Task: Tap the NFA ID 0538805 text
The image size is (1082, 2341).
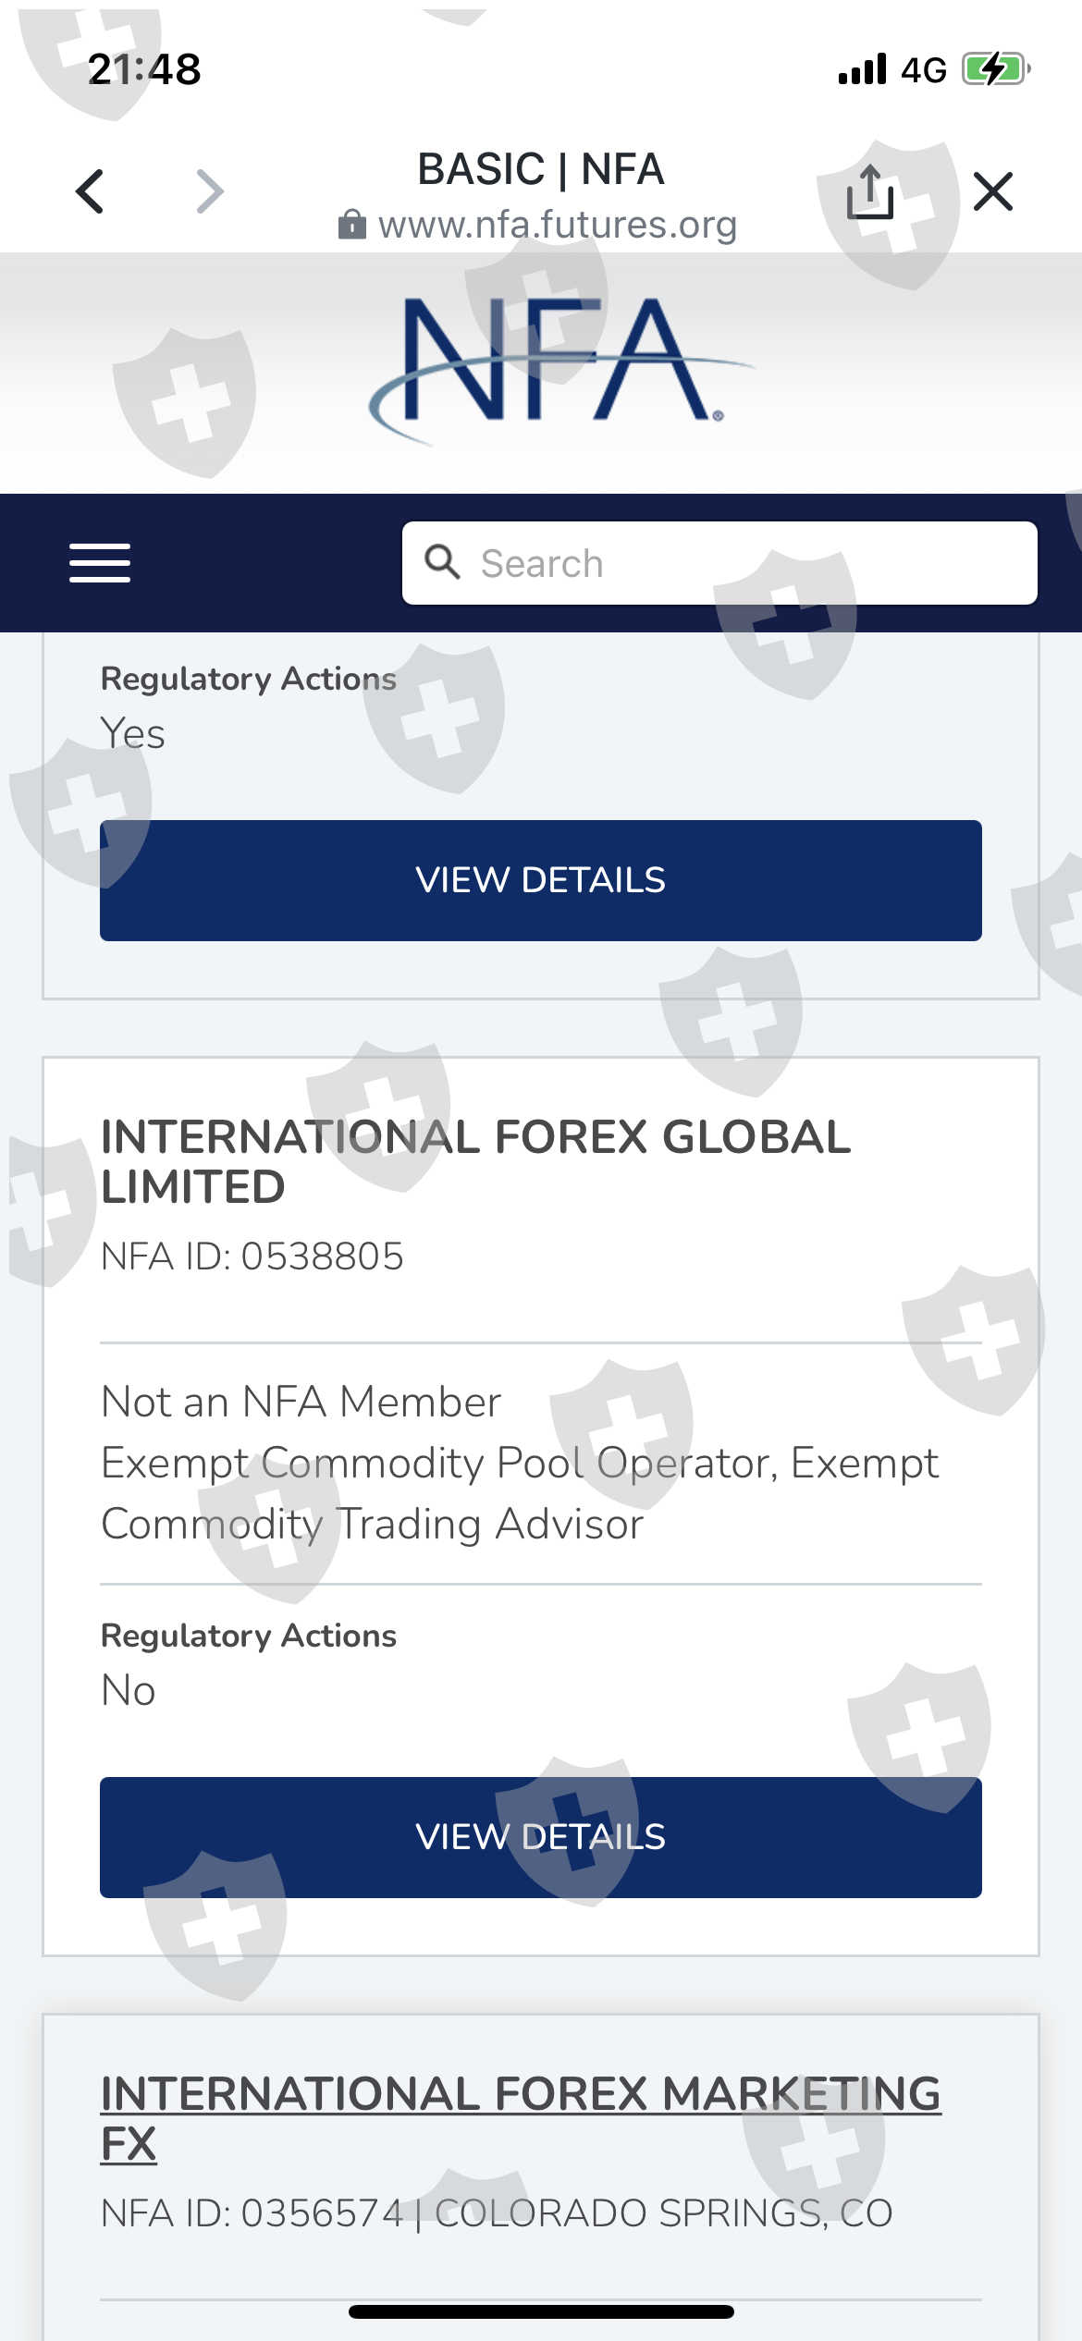Action: 252,1256
